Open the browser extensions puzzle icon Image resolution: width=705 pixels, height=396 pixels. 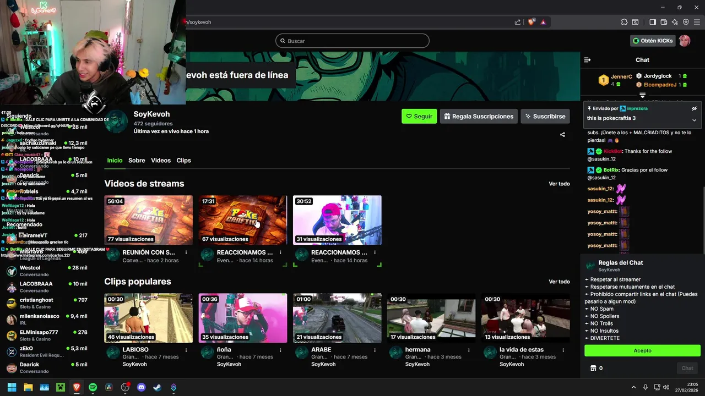click(x=624, y=22)
